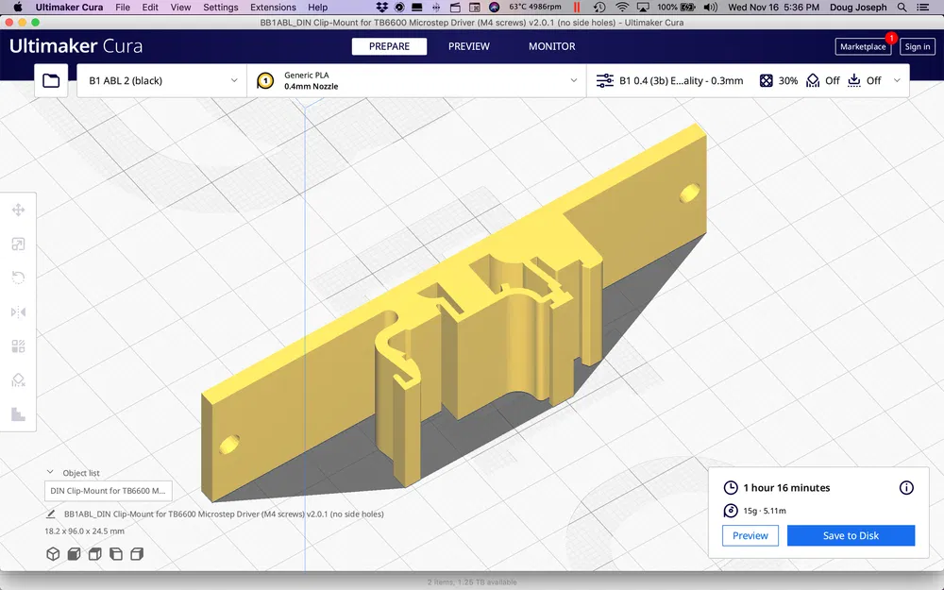Select the Move tool in left toolbar
This screenshot has height=590, width=944.
point(18,211)
